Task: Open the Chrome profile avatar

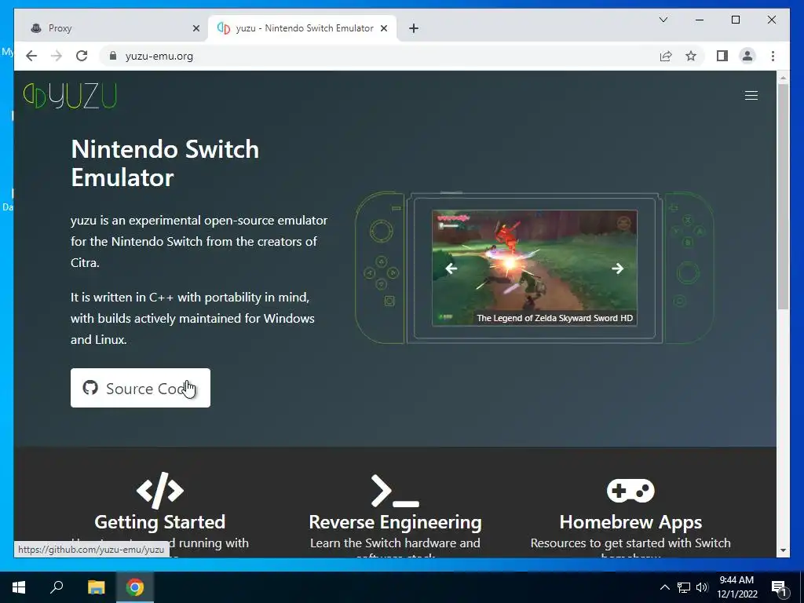Action: pyautogui.click(x=747, y=56)
